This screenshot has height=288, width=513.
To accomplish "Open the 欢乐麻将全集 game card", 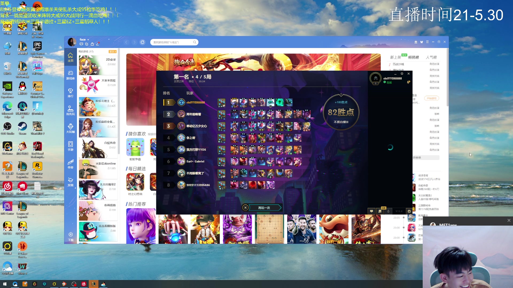I will pyautogui.click(x=98, y=127).
